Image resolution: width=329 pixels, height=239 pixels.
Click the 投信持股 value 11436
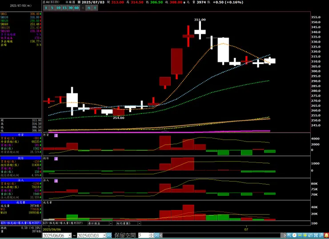35,165
